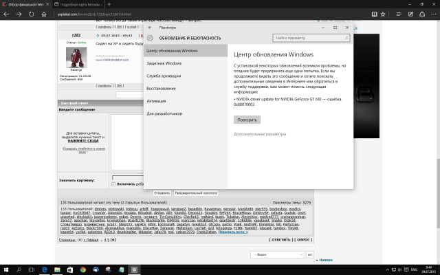Image resolution: width=440 pixels, height=275 pixels.
Task: Open Windows Store from taskbar
Action: click(x=70, y=269)
